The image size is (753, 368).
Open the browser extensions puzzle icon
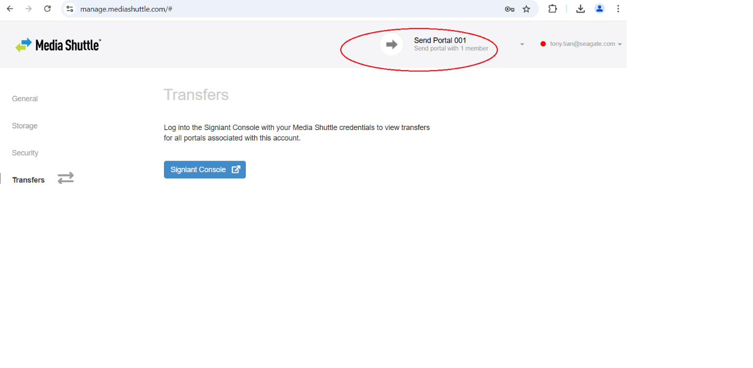point(553,8)
